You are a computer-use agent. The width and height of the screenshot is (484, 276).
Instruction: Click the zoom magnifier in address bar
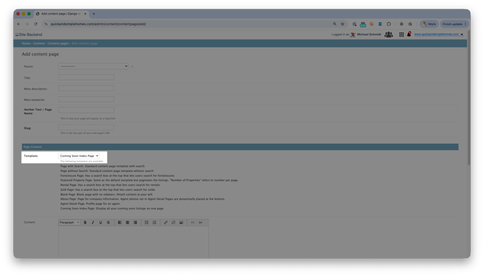[334, 24]
